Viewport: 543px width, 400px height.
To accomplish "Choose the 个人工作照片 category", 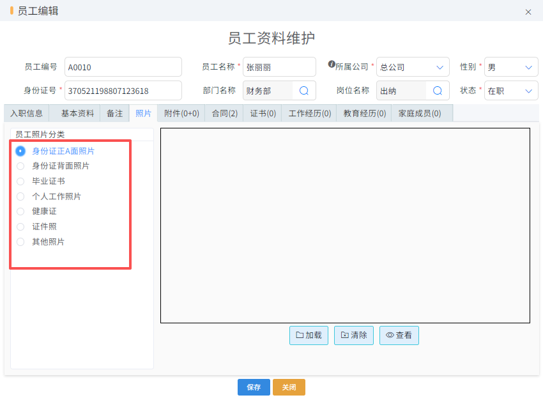I will pyautogui.click(x=20, y=196).
